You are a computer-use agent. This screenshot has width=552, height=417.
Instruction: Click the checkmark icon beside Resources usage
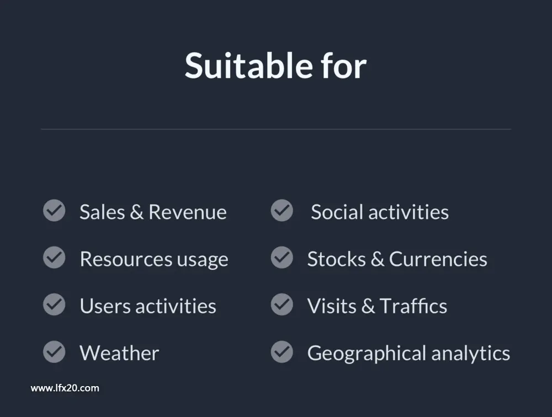tap(54, 257)
